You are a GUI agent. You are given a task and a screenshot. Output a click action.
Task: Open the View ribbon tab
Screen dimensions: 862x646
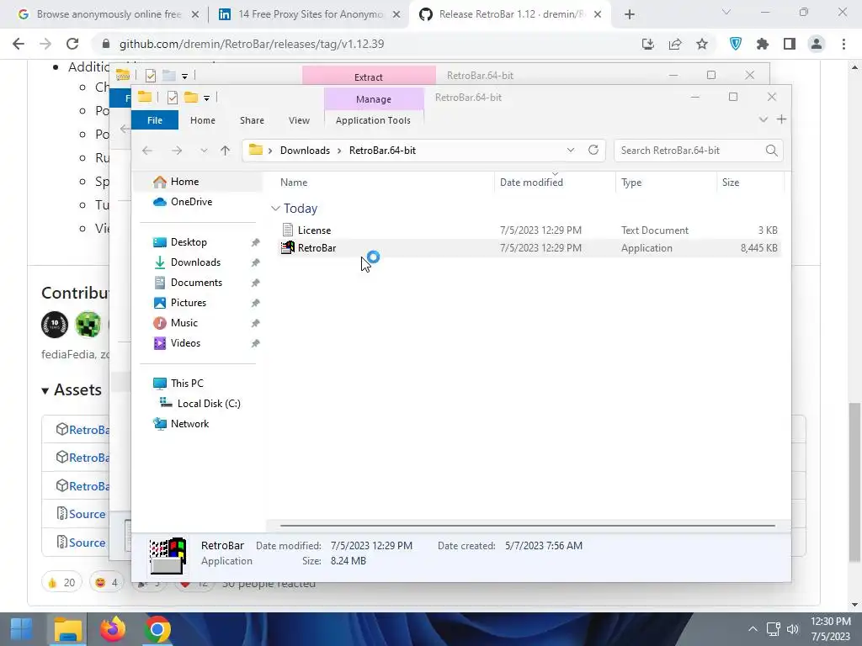pyautogui.click(x=299, y=120)
